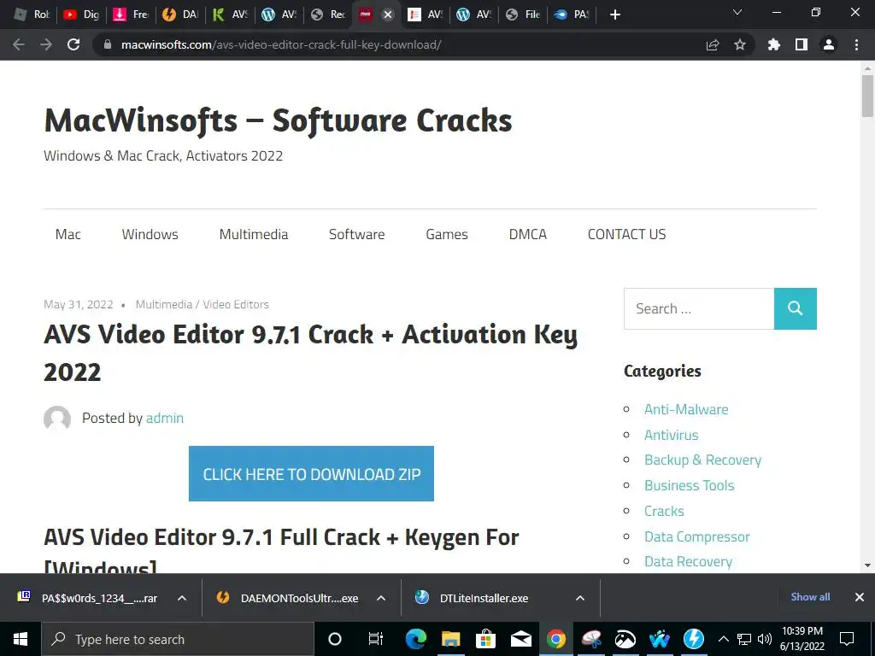
Task: Switch to the 'Fre' download tab
Action: click(x=130, y=15)
